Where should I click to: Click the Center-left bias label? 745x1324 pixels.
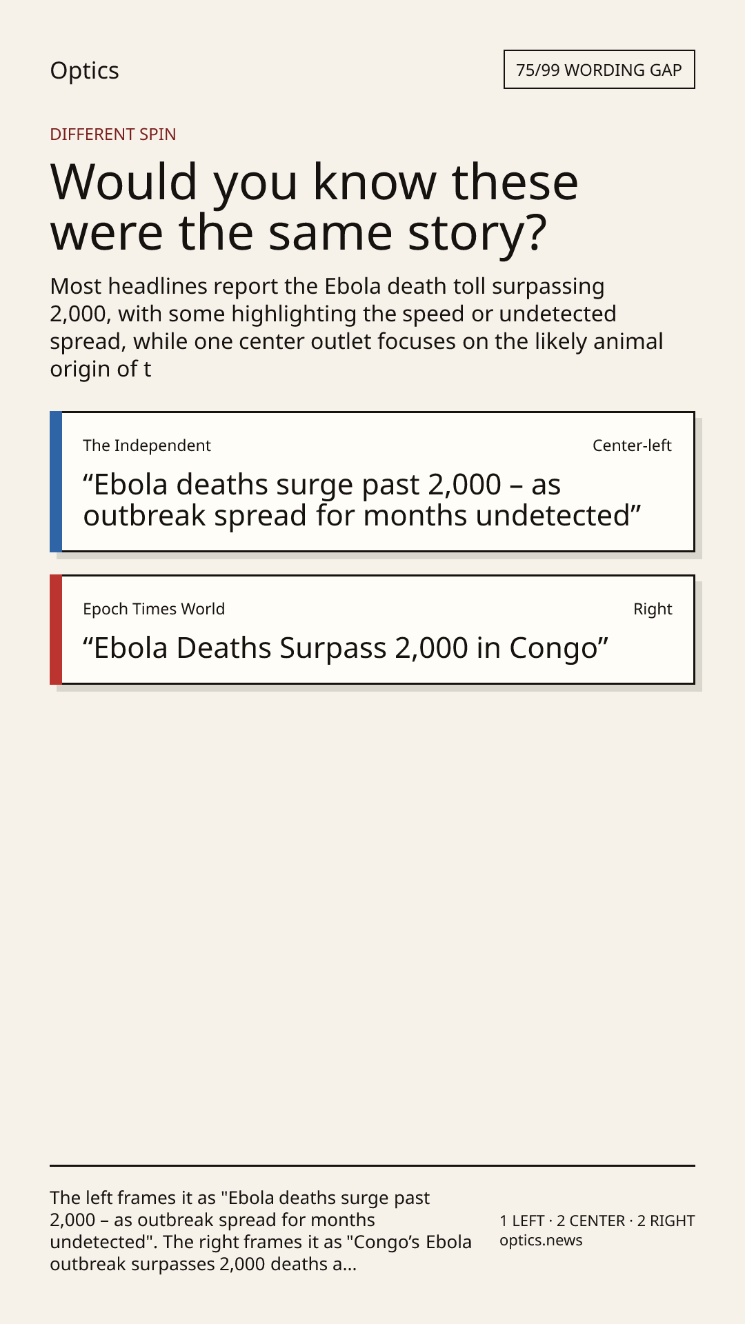[632, 445]
